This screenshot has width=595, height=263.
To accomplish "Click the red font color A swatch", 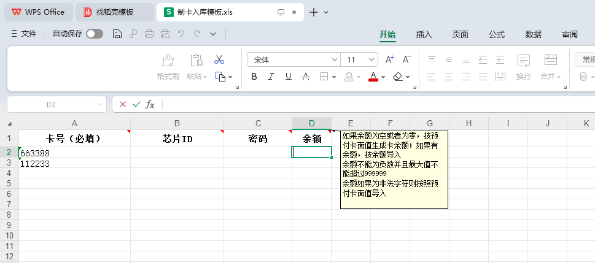I will 373,77.
